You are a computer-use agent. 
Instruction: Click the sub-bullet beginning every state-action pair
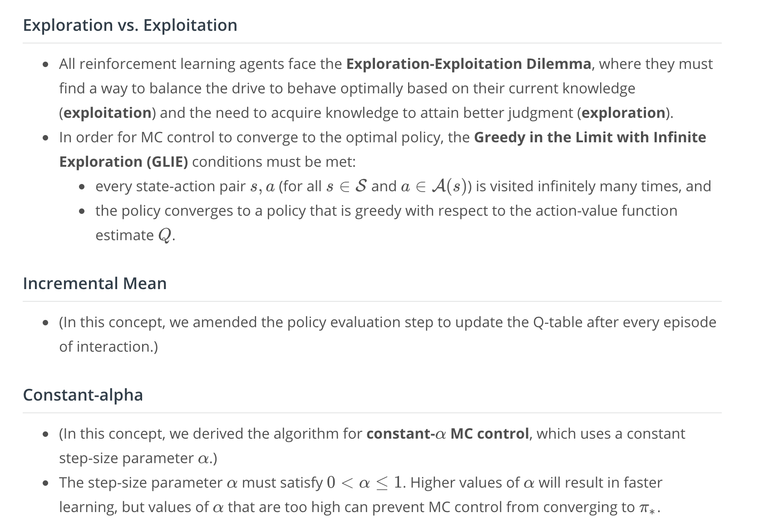(403, 186)
